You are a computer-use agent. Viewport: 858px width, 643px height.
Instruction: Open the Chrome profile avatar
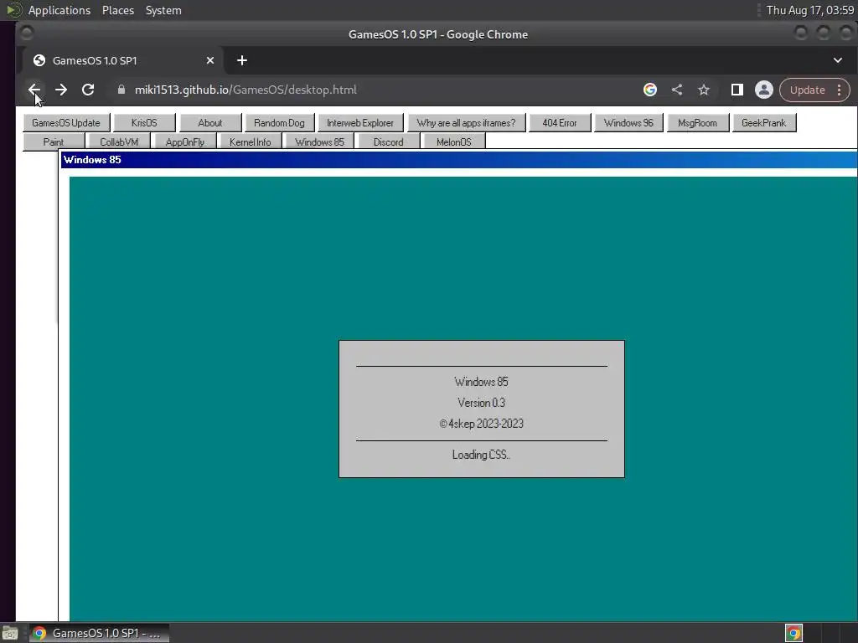coord(764,90)
